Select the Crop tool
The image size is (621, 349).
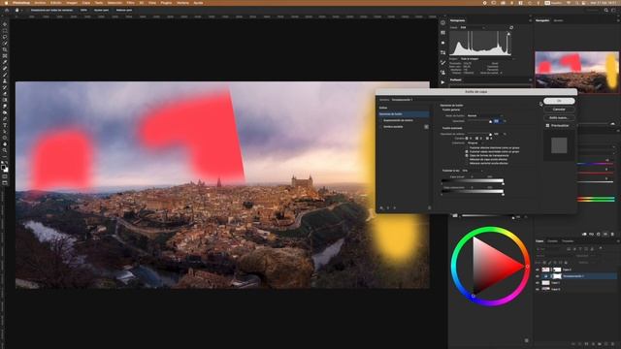click(5, 49)
